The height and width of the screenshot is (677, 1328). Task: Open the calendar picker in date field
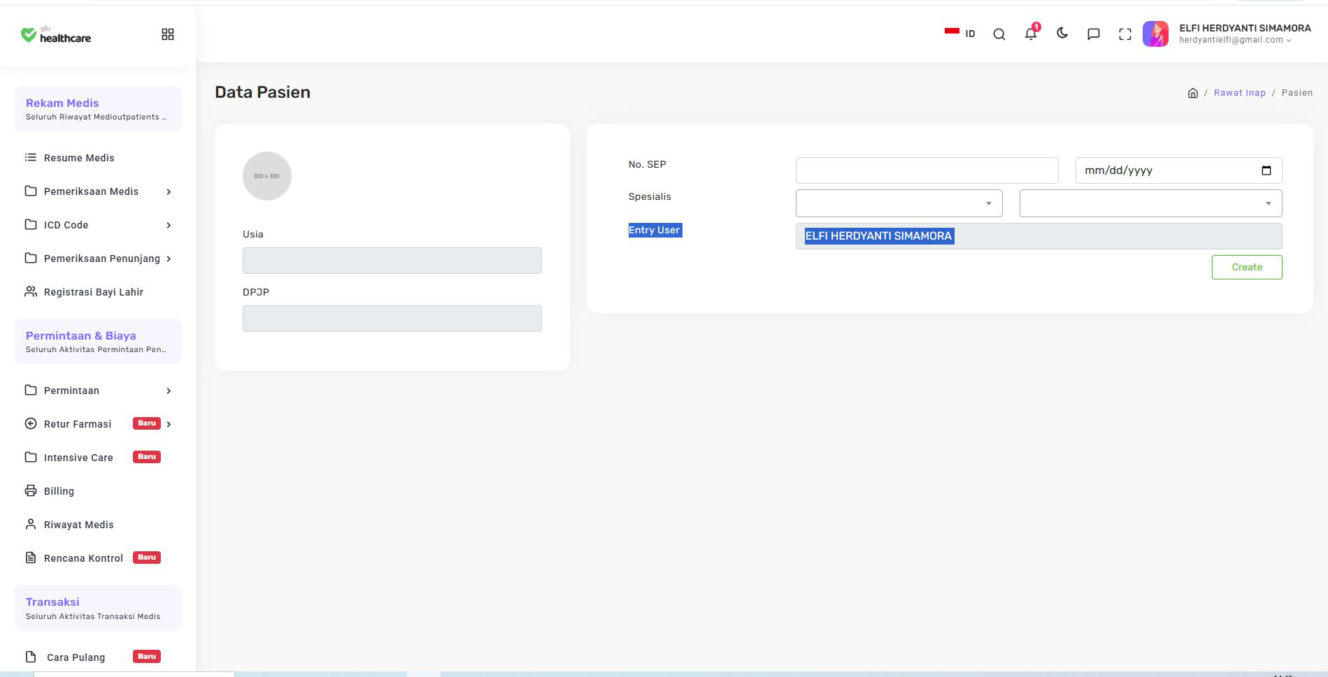1266,170
